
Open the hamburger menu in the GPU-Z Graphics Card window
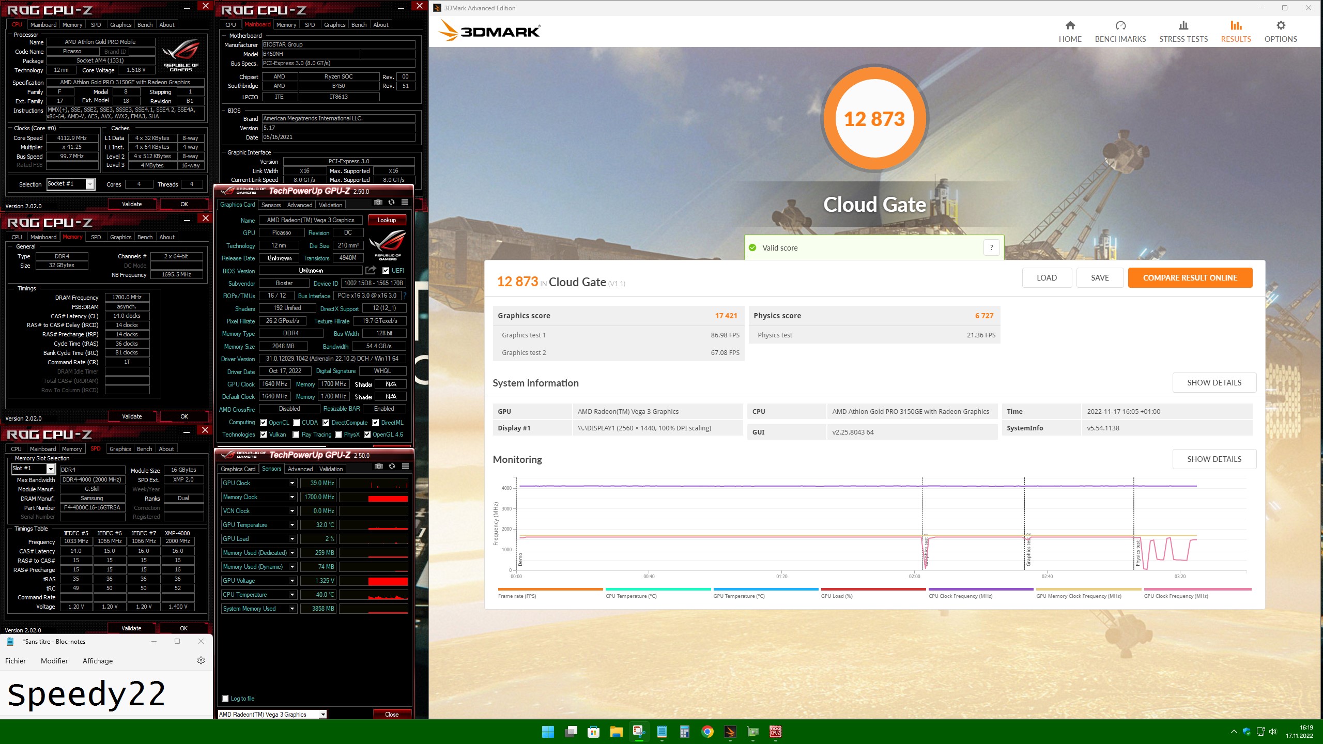(405, 203)
